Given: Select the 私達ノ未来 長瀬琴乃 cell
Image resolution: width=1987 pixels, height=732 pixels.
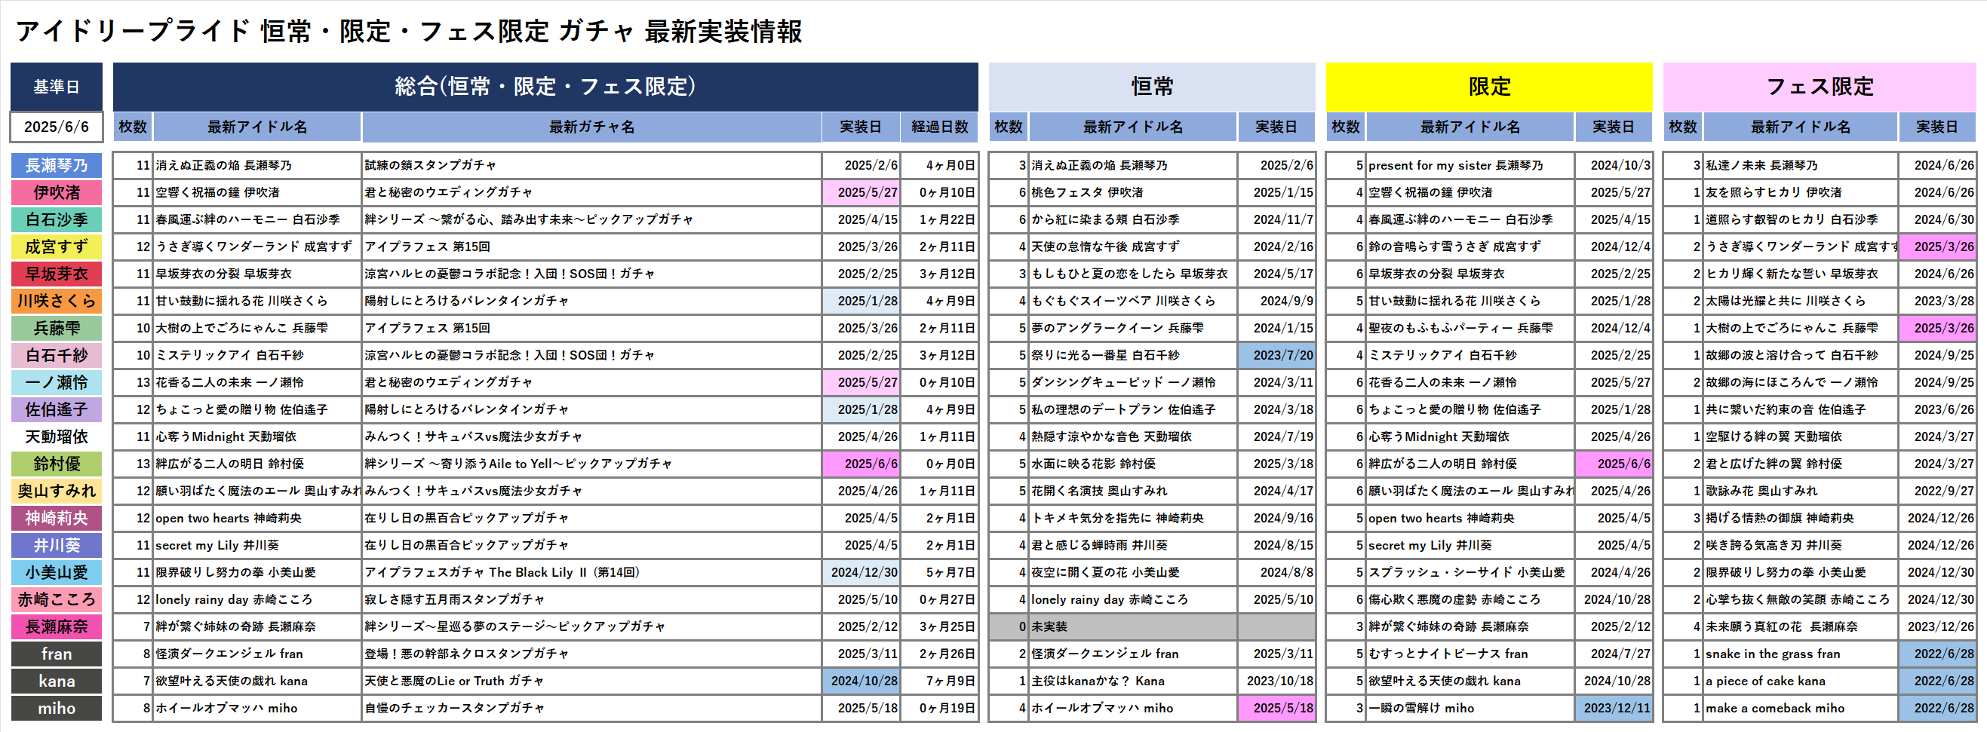Looking at the screenshot, I should click(x=1800, y=166).
